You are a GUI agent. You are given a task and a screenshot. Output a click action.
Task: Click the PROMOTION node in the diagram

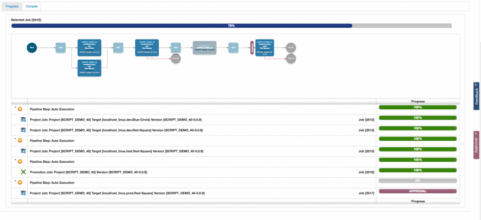[x=205, y=47]
